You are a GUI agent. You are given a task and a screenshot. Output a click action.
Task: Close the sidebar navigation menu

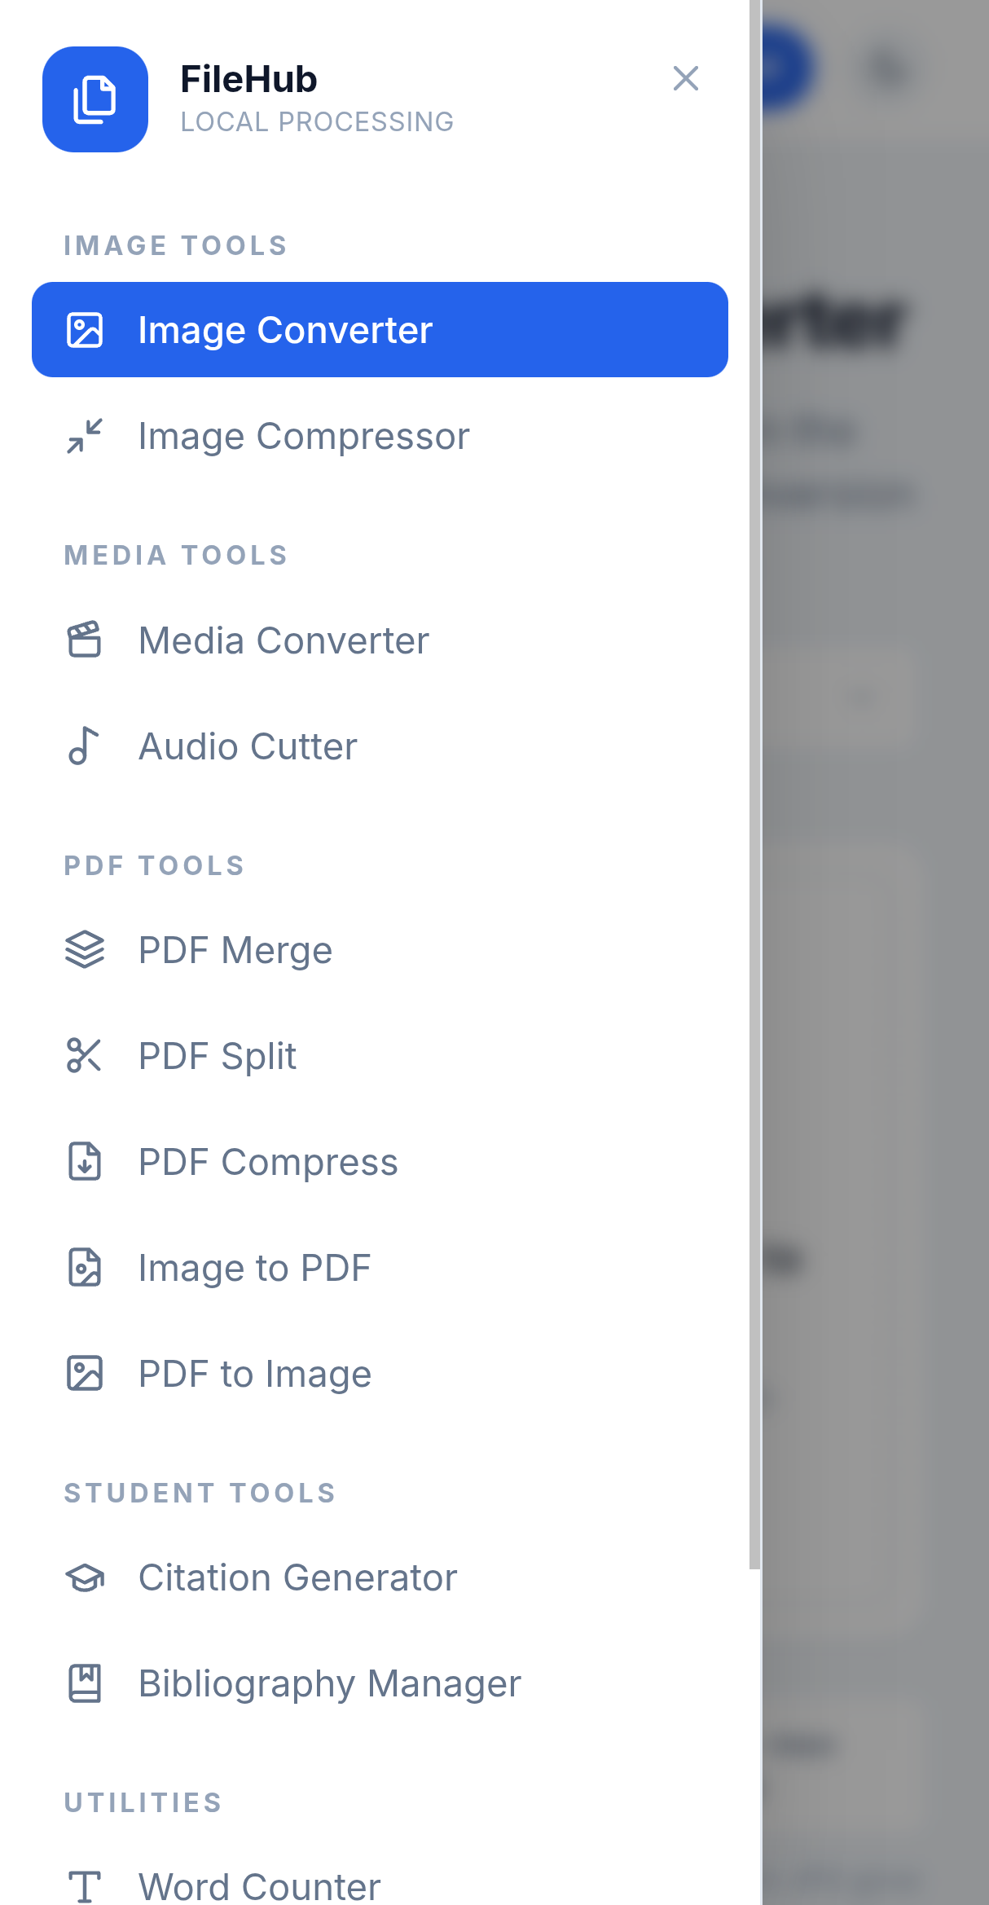(686, 79)
